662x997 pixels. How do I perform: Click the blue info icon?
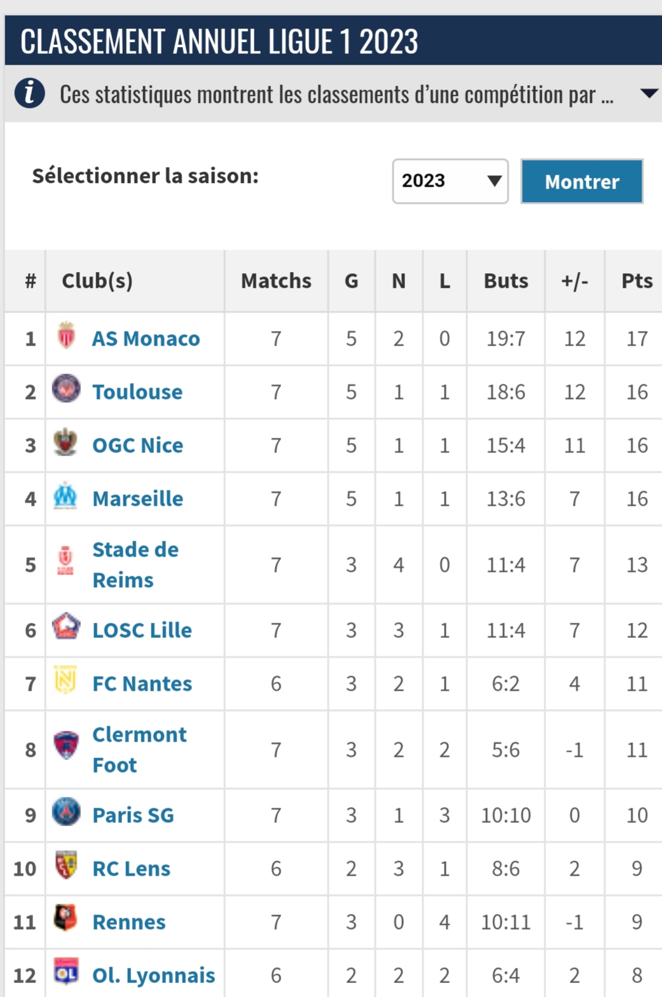pos(29,93)
